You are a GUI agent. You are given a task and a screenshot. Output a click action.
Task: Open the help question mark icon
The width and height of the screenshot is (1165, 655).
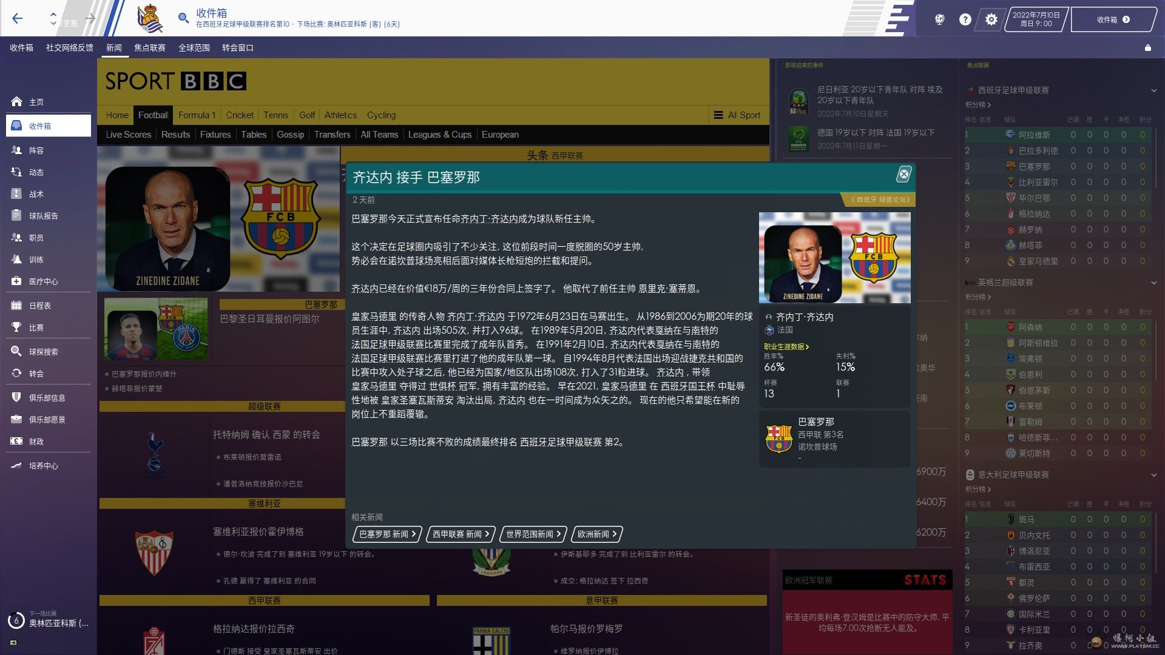965,19
